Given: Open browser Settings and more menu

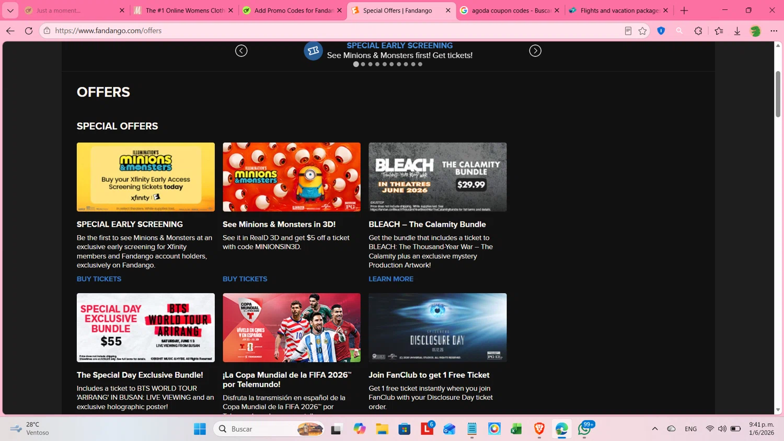Looking at the screenshot, I should click(x=774, y=31).
